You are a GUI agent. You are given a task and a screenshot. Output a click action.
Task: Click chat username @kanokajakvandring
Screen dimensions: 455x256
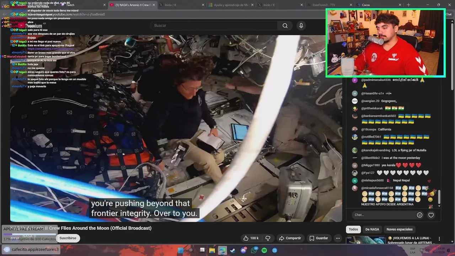(x=375, y=150)
